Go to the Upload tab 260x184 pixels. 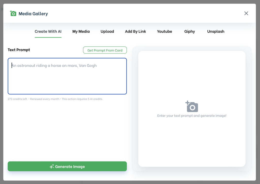(x=107, y=31)
